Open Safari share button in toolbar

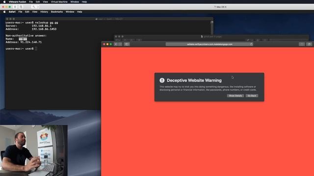302,44
